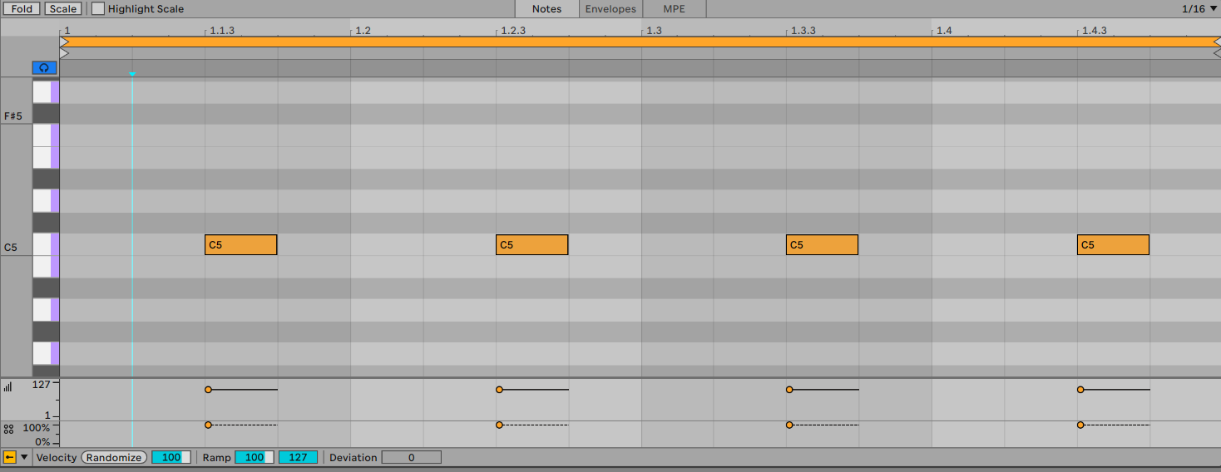Image resolution: width=1221 pixels, height=472 pixels.
Task: Select the C5 note at 1.3.3
Action: click(x=822, y=244)
